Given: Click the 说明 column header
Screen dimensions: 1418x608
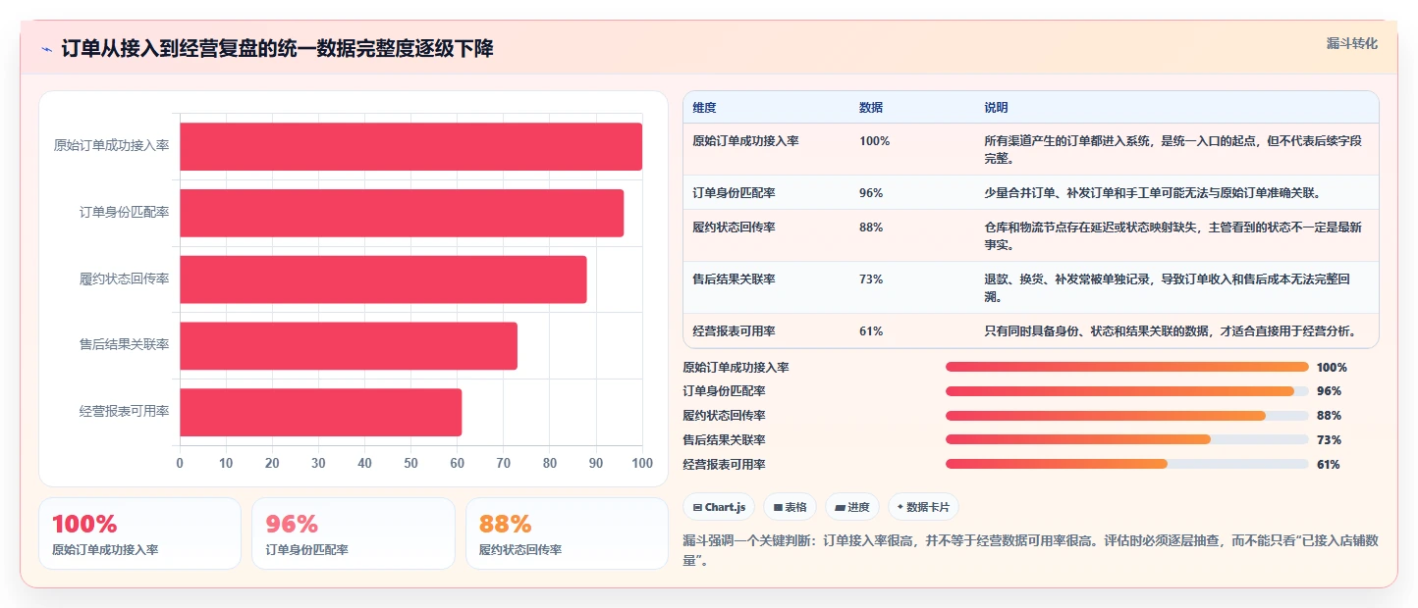Looking at the screenshot, I should [997, 108].
